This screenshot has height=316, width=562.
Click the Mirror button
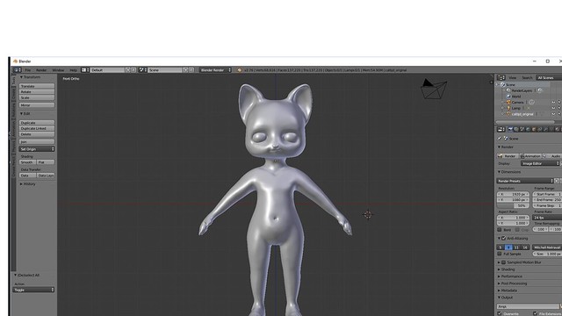(x=37, y=105)
